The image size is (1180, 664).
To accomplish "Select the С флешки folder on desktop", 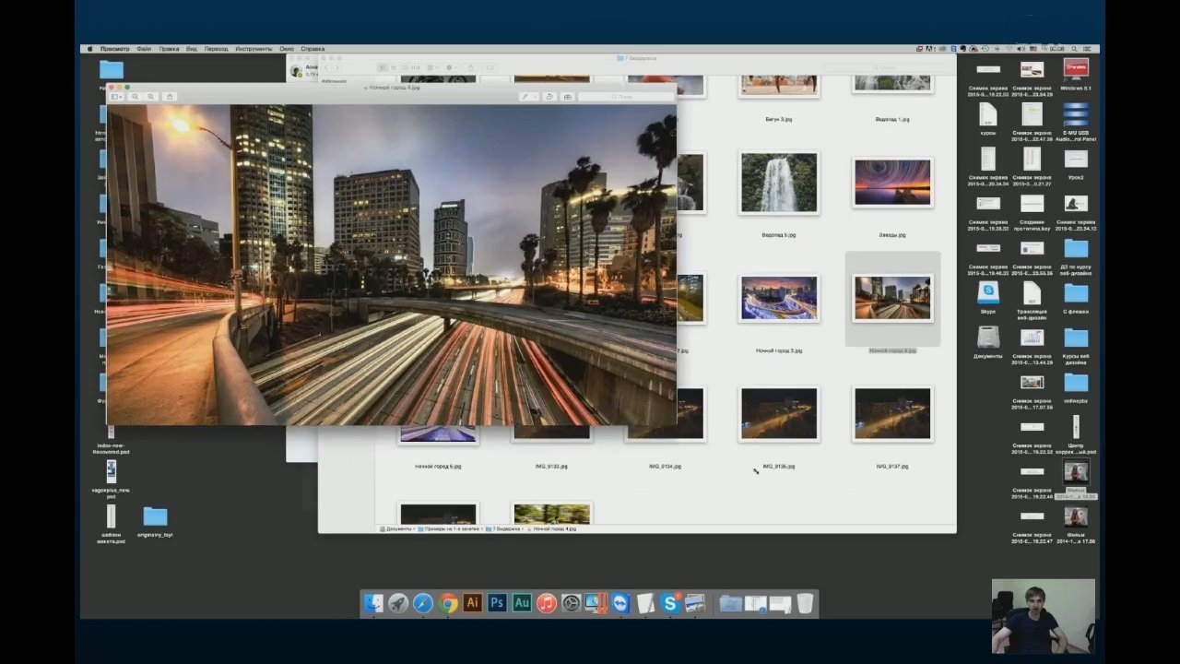I will (1076, 292).
